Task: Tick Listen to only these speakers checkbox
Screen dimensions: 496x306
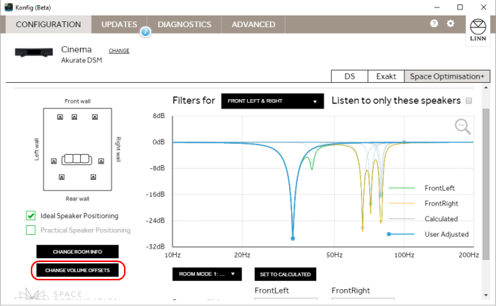Action: click(x=469, y=101)
